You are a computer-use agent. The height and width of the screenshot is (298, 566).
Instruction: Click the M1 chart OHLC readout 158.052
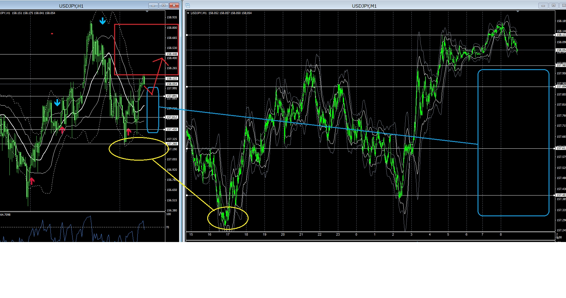pyautogui.click(x=213, y=13)
